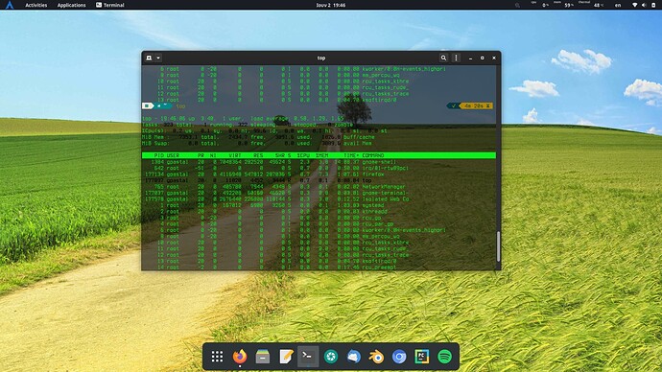Click the volume speaker icon in top bar

tap(644, 5)
